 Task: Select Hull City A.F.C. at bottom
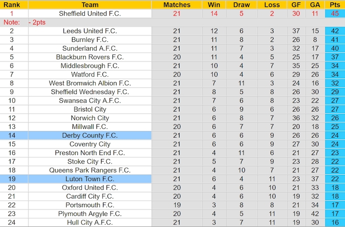coord(90,222)
